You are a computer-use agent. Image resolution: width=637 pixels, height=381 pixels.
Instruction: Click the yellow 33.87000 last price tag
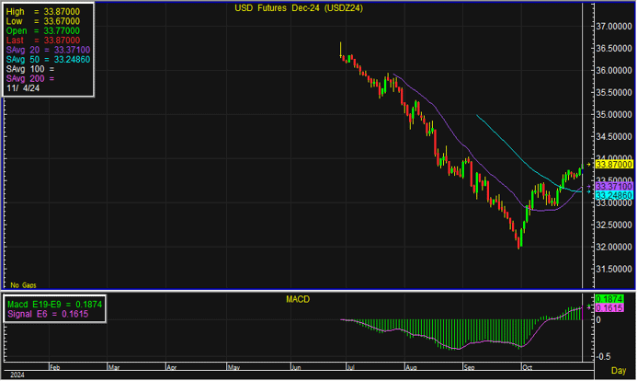[x=609, y=164]
